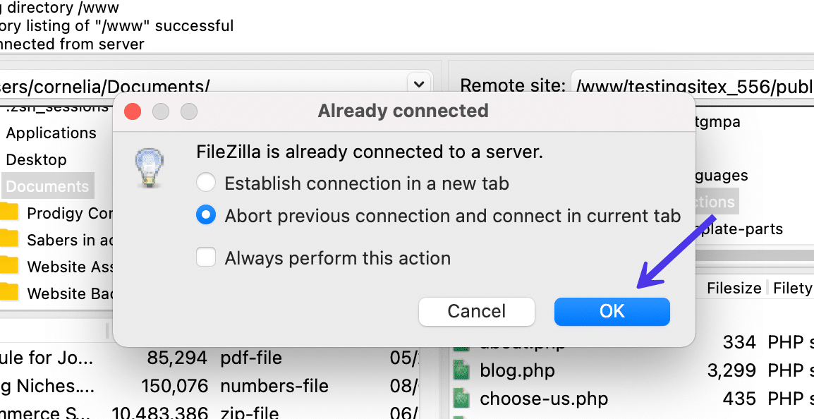Screen dimensions: 814x419
Task: Click the red close dialog button
Action: [133, 111]
